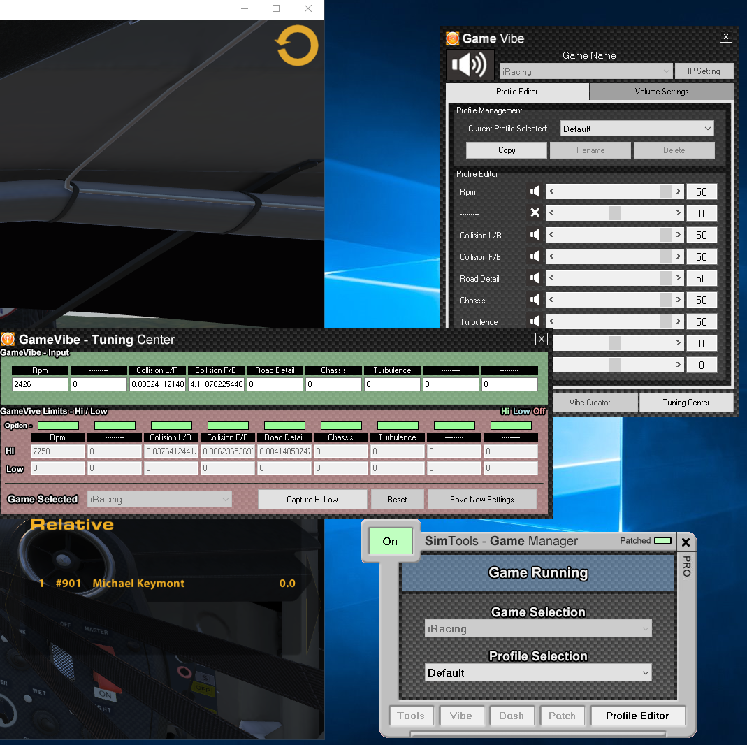Mute the Rpm channel speaker icon

pos(535,191)
